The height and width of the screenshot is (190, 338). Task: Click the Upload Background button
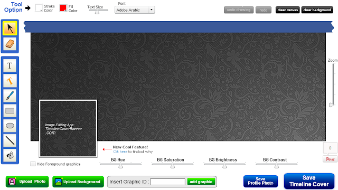78,182
